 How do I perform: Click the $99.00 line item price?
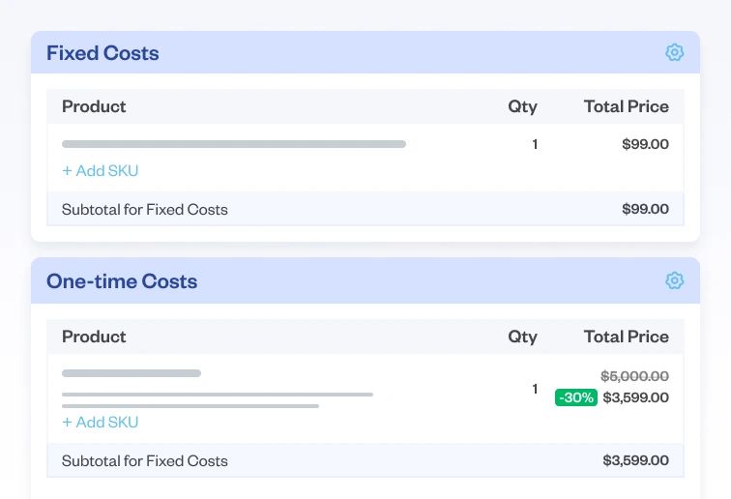tap(645, 144)
